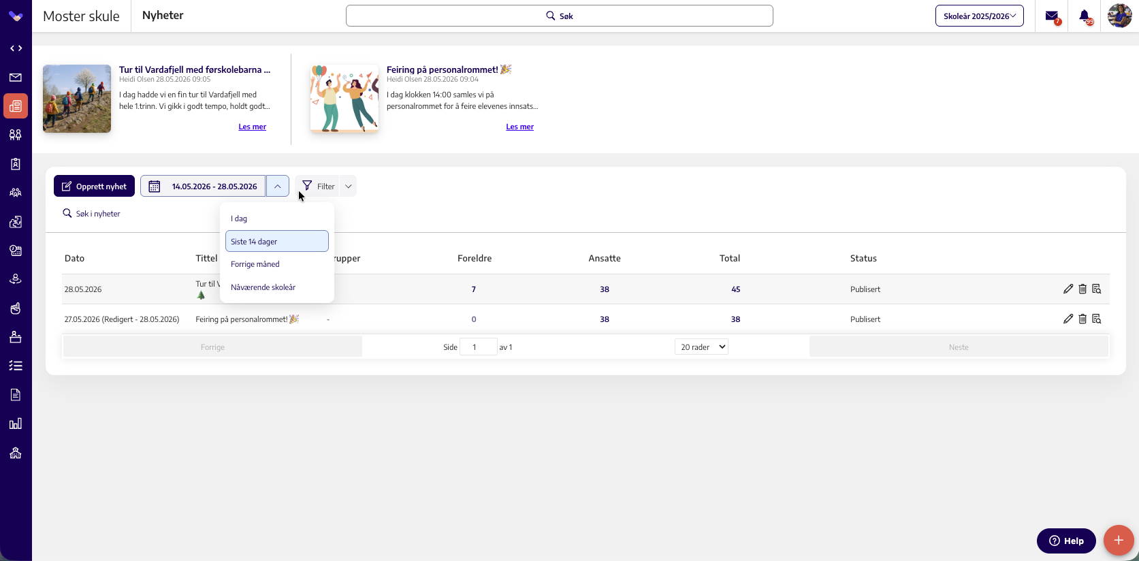The image size is (1139, 561).
Task: Open messages via the sidebar envelope icon
Action: [x=16, y=78]
